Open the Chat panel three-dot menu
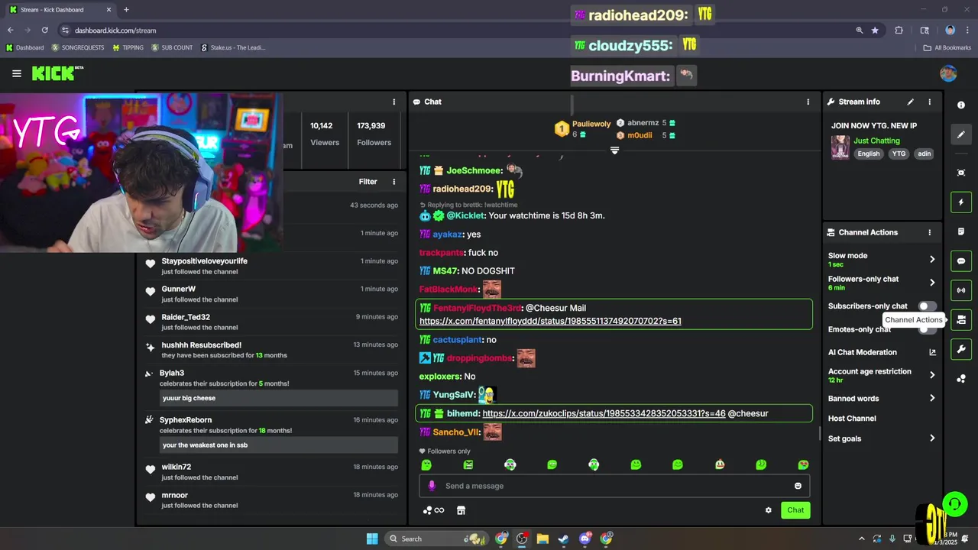Viewport: 978px width, 550px height. click(x=808, y=102)
